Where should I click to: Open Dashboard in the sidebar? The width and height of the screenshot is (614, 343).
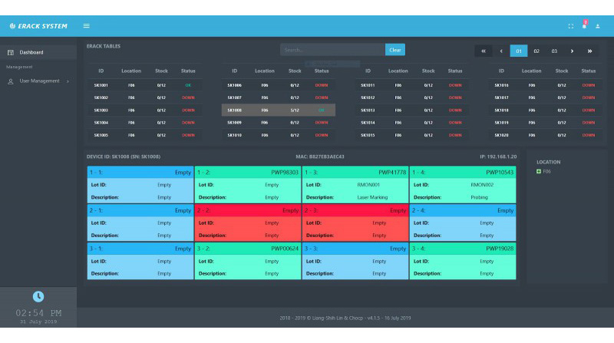[x=38, y=52]
